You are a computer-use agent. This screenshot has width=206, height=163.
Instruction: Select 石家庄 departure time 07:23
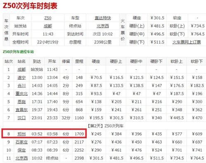[52, 142]
